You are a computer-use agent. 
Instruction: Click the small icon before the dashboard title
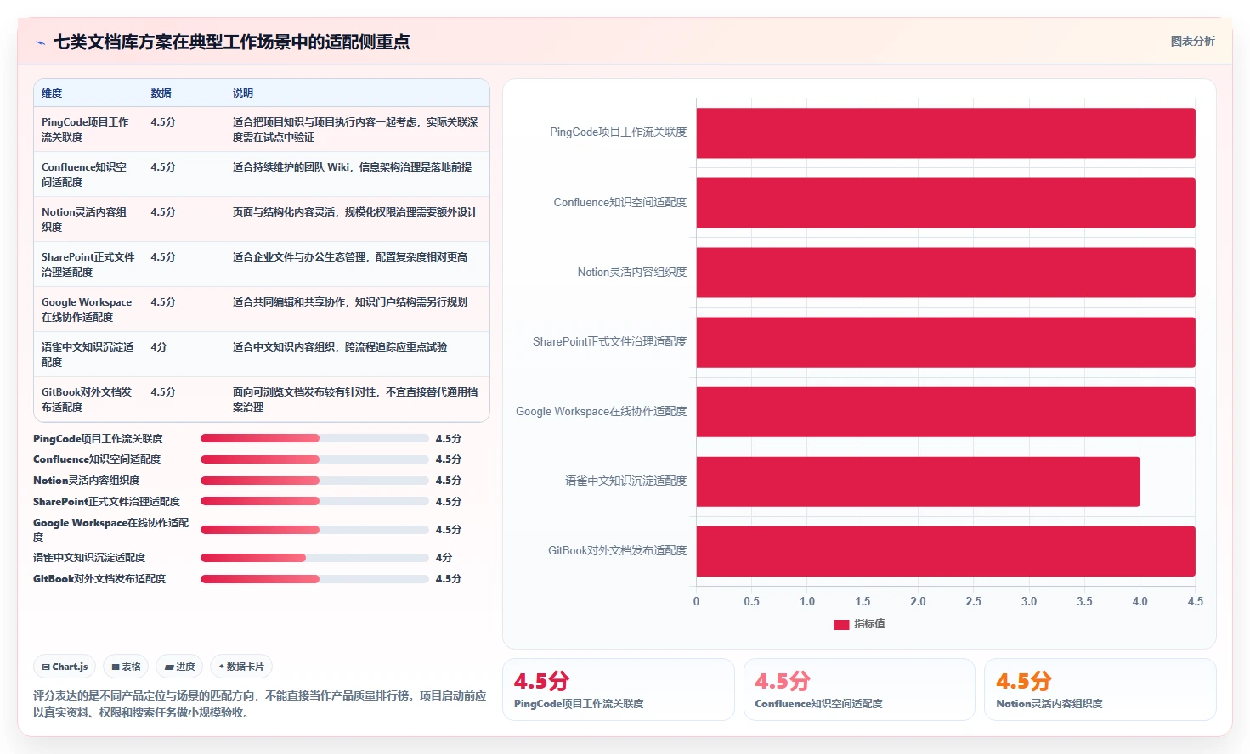click(x=40, y=42)
